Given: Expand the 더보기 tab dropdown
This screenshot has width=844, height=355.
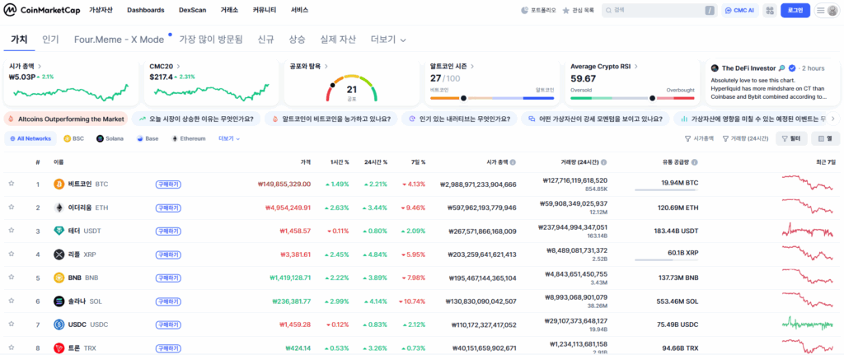Looking at the screenshot, I should [x=388, y=40].
